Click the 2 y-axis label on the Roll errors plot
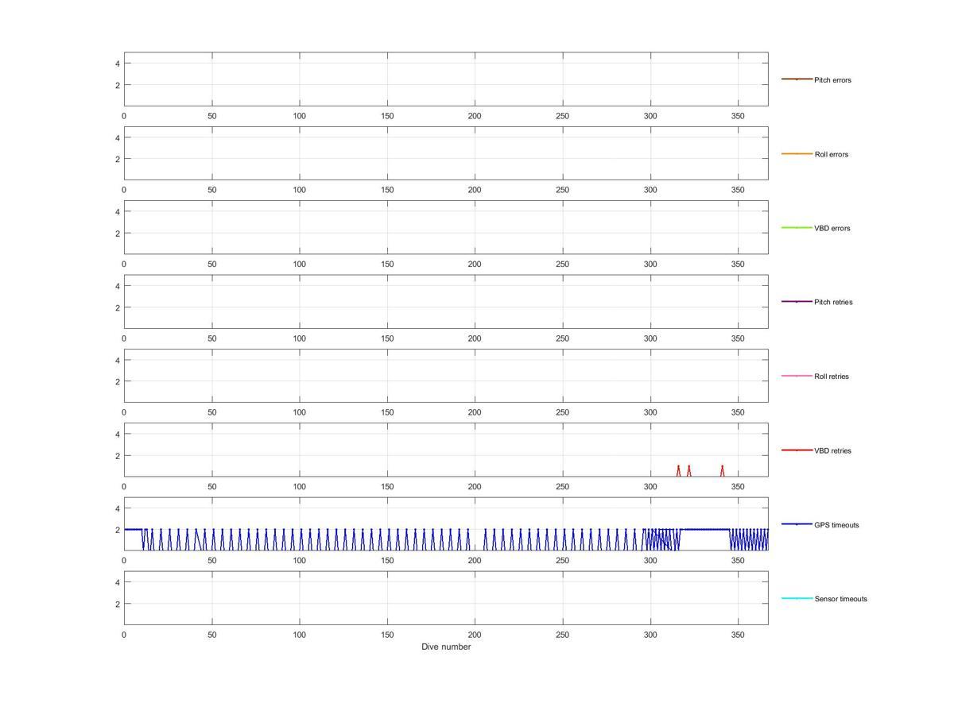954x703 pixels. click(x=118, y=159)
